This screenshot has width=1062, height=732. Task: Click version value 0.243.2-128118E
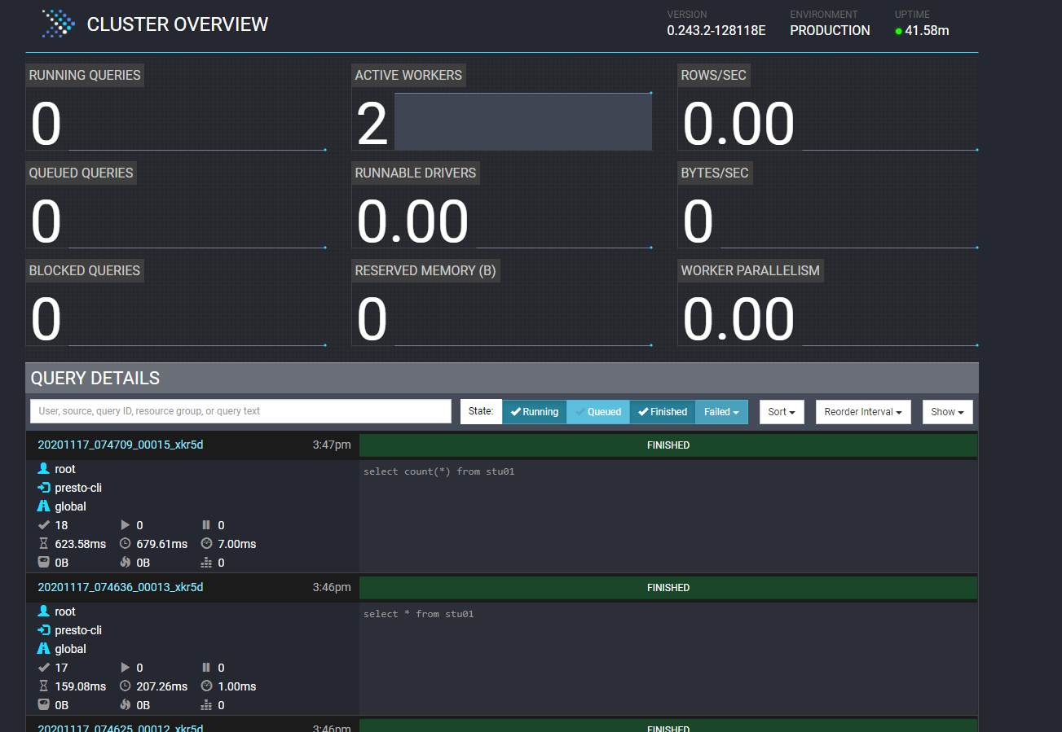coord(716,31)
